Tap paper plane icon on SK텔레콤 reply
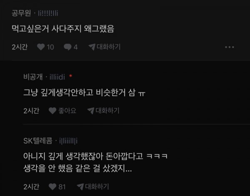The height and width of the screenshot is (196, 250). [x=80, y=187]
